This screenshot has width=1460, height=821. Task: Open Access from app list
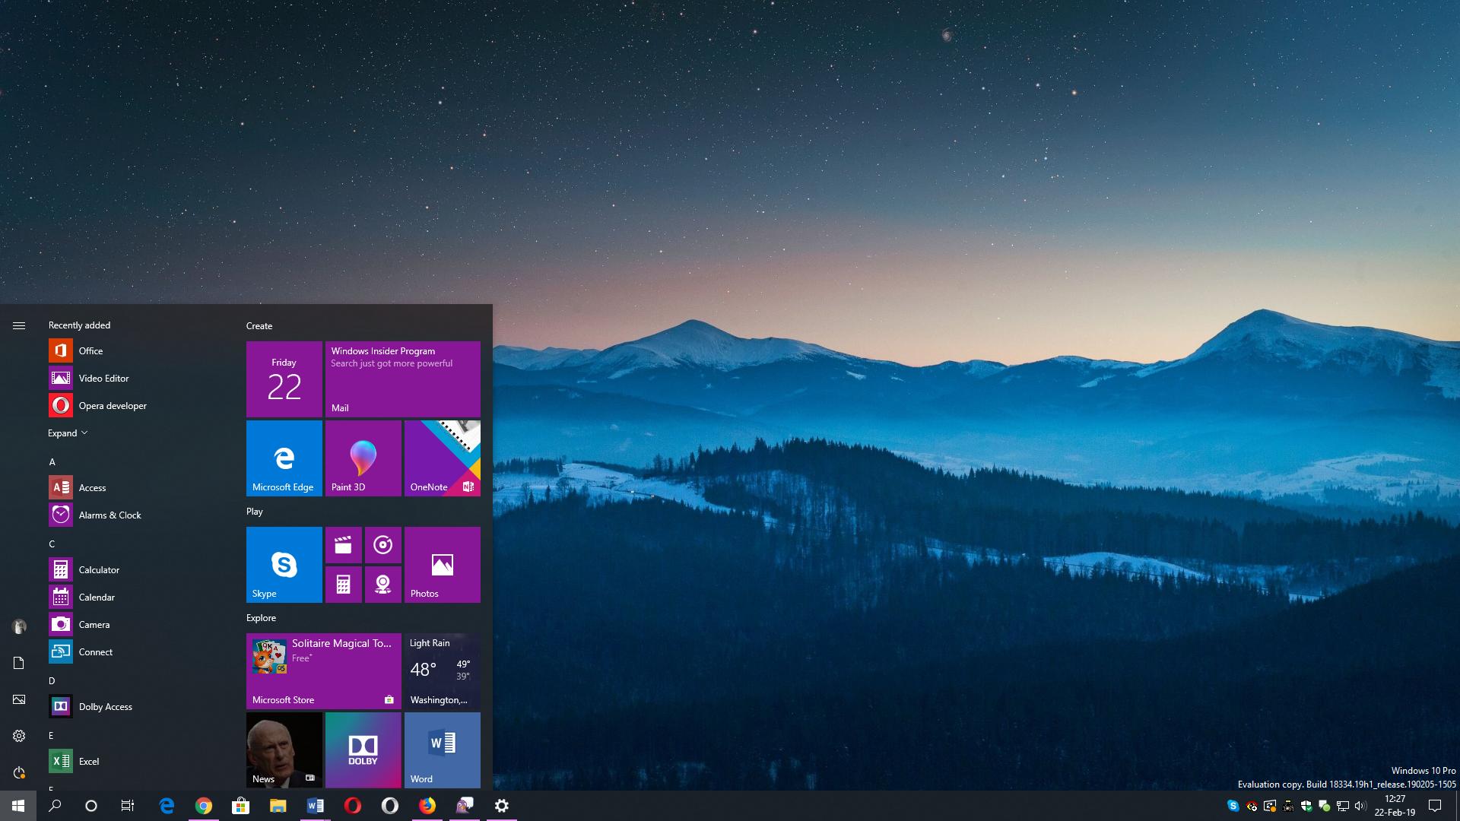[x=91, y=487]
